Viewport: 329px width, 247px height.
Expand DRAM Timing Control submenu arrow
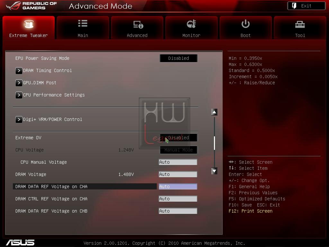(x=19, y=70)
